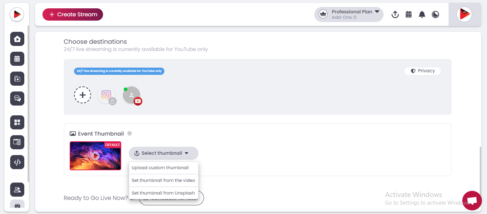Image resolution: width=487 pixels, height=214 pixels.
Task: Expand the Professional Plan dropdown
Action: [349, 14]
